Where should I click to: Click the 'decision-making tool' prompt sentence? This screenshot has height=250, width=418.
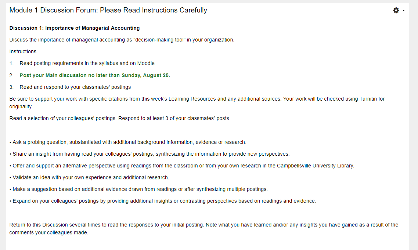pos(122,40)
